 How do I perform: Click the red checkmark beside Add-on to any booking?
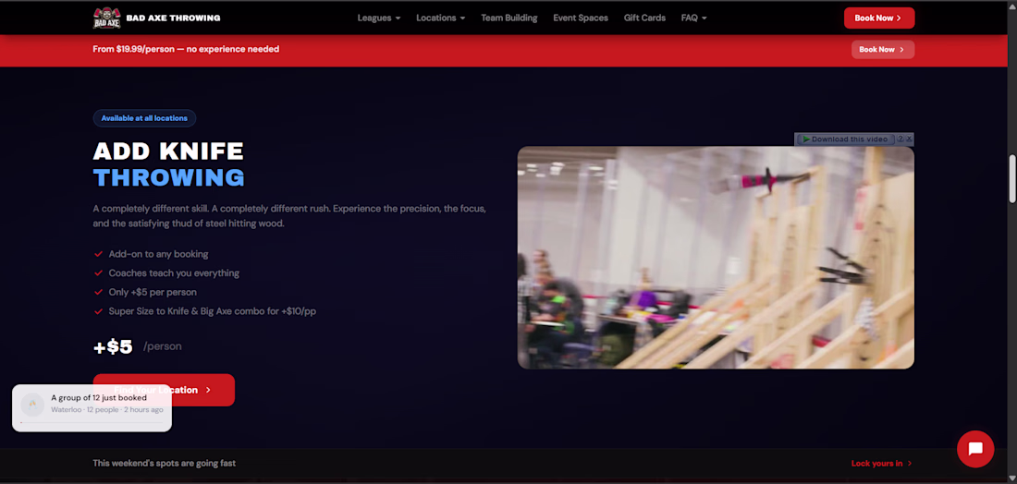[99, 254]
